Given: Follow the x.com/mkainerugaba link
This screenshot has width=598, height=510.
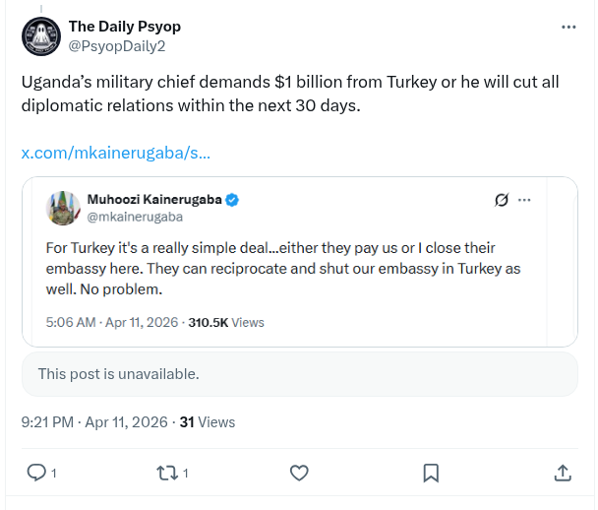Looking at the screenshot, I should tap(115, 154).
